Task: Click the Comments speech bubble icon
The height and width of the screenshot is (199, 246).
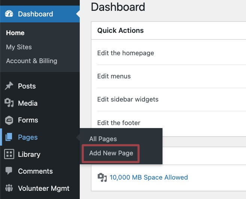Action: click(9, 171)
